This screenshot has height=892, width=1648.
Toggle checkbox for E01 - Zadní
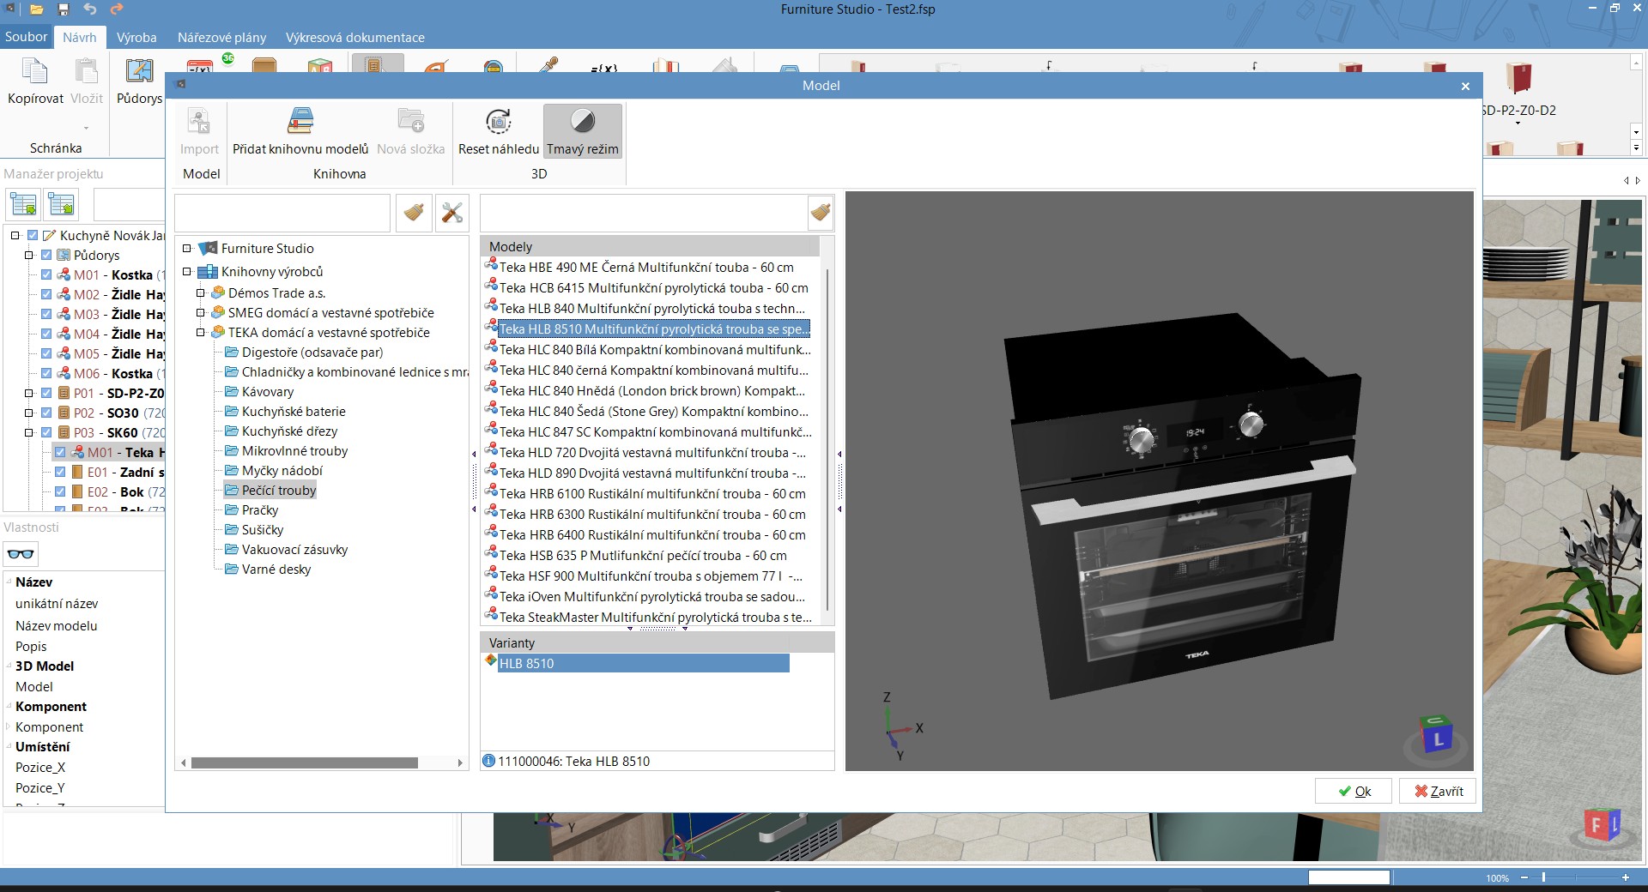(x=60, y=472)
